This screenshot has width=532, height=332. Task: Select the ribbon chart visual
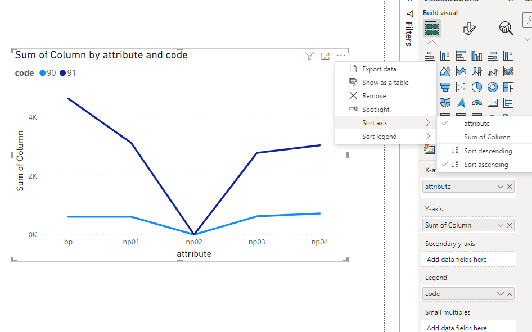coord(508,71)
